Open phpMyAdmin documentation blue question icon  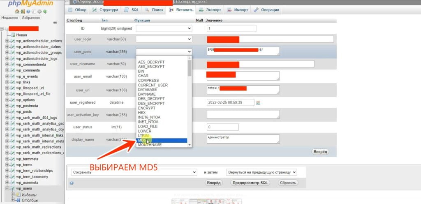point(28,12)
